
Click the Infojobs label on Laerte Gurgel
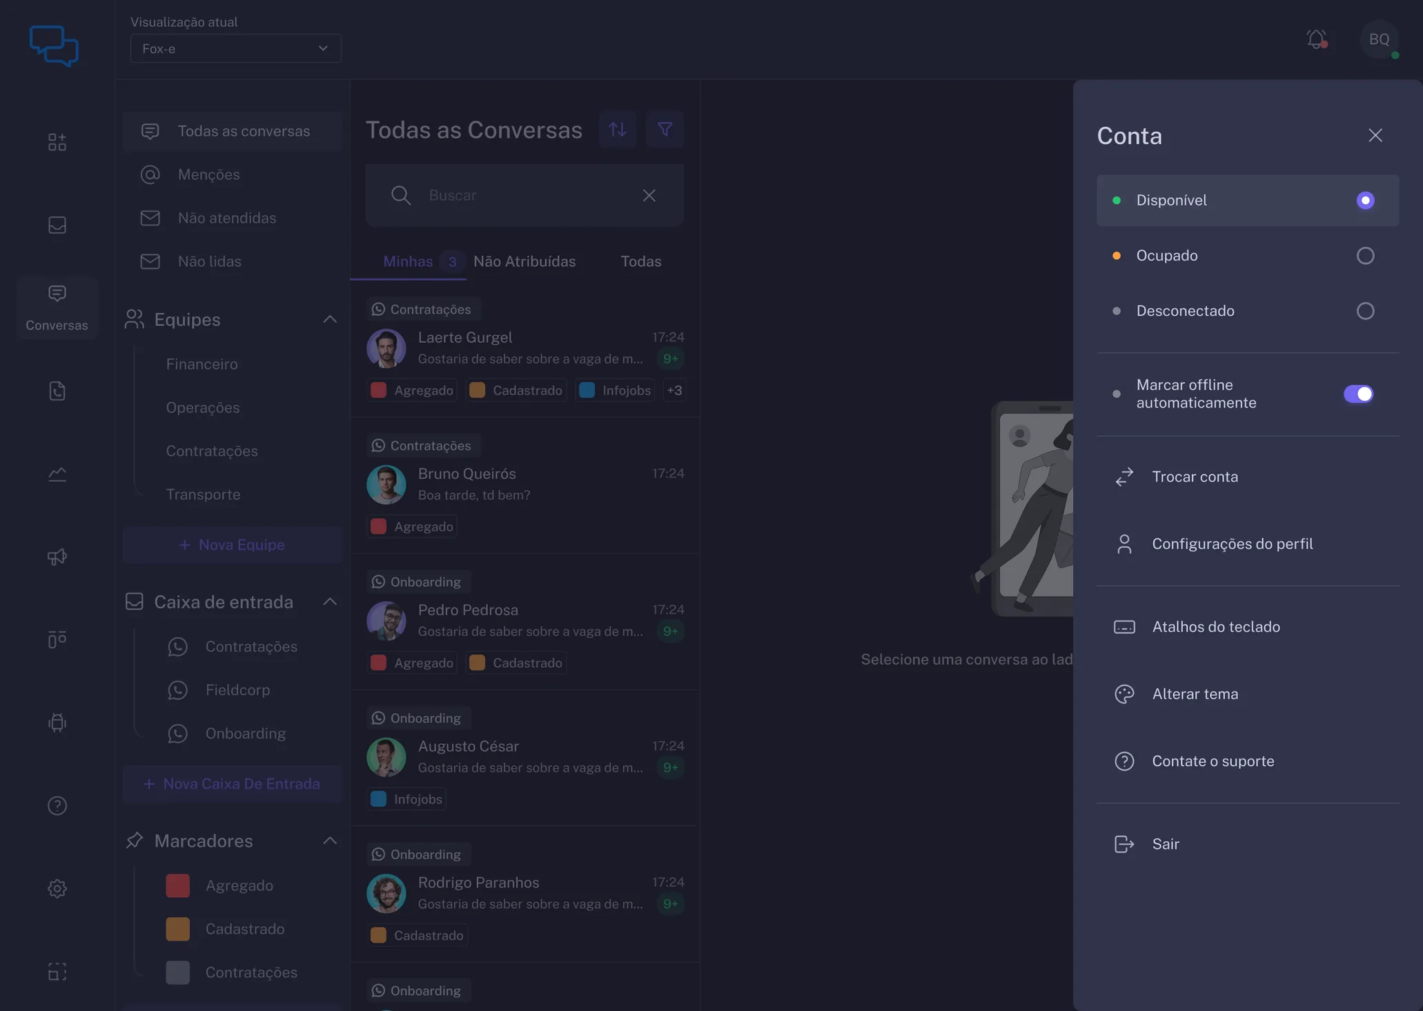tap(615, 390)
